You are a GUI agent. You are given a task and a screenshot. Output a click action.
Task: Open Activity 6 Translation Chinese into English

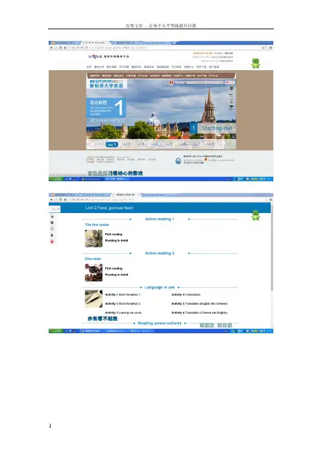tap(199, 312)
